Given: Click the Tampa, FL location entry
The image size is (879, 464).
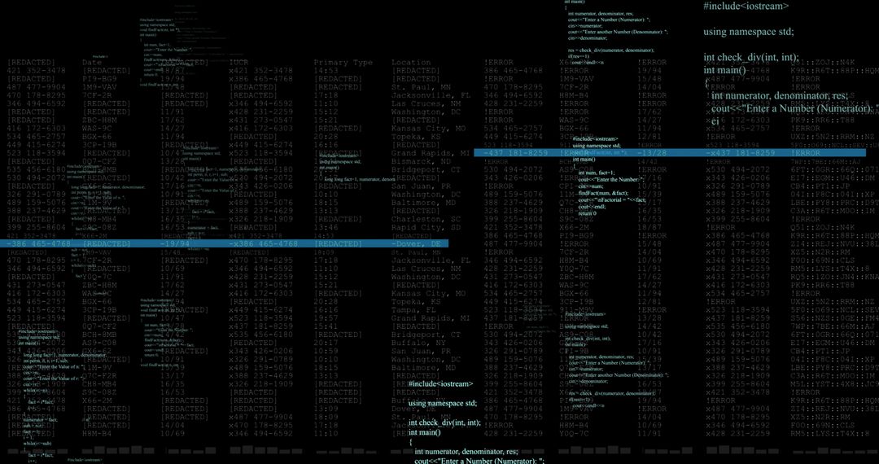Looking at the screenshot, I should point(413,310).
